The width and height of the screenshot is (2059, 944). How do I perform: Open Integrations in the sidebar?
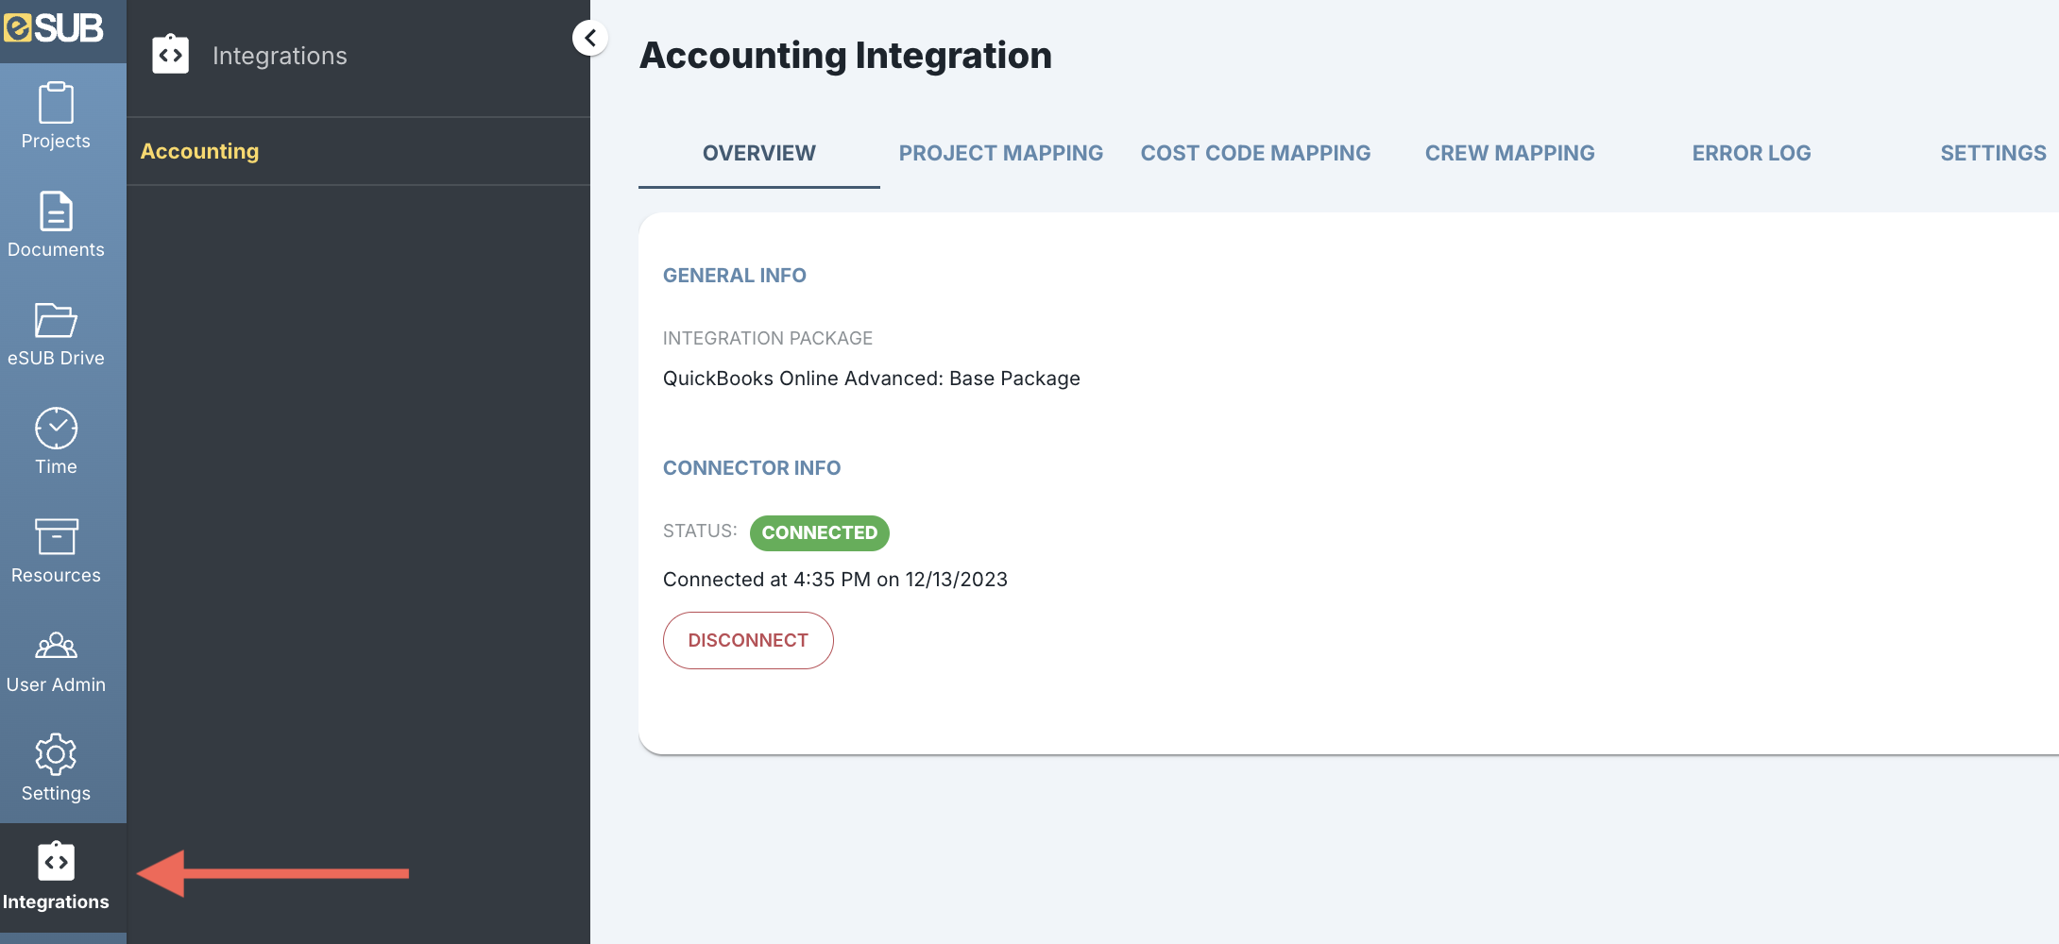tap(56, 878)
